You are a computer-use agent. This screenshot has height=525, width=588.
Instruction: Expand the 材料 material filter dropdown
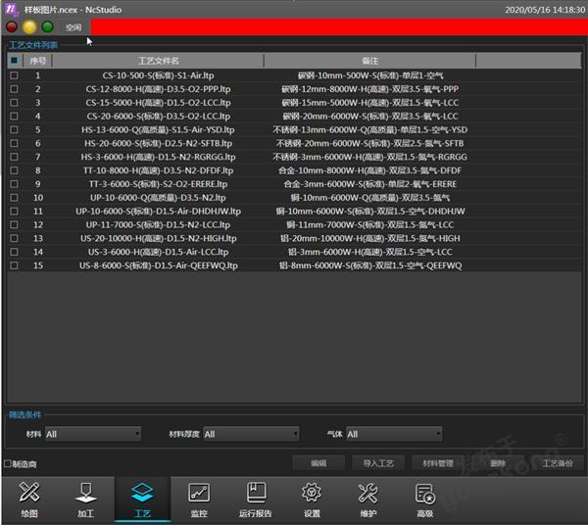pos(93,434)
